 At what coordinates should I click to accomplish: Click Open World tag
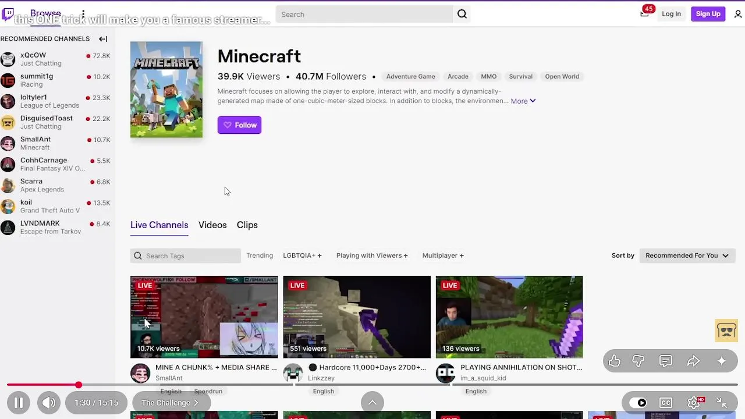(562, 76)
